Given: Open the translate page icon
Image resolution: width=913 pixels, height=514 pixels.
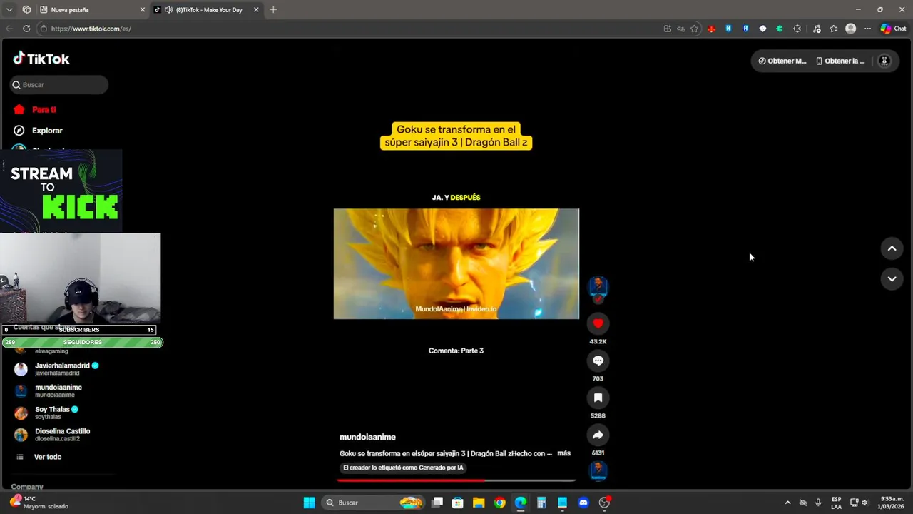Looking at the screenshot, I should [x=680, y=29].
